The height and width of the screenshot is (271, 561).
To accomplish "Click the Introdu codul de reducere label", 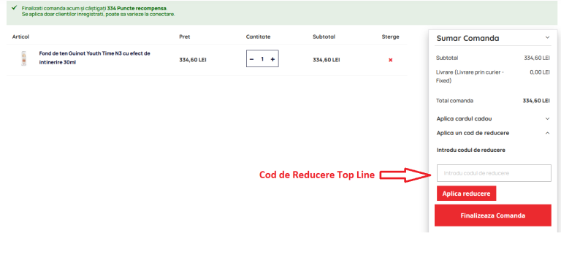I will click(x=471, y=150).
